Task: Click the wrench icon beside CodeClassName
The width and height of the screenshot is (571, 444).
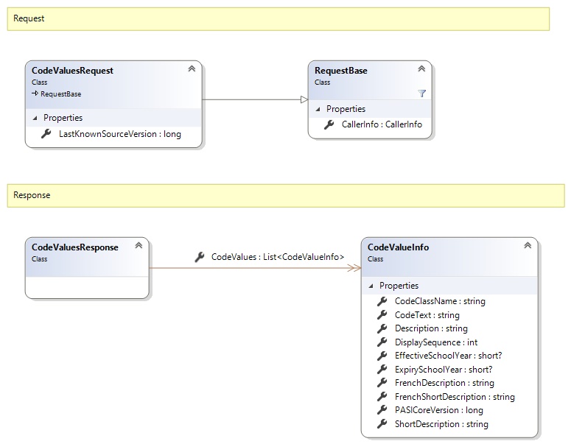Action: 382,301
